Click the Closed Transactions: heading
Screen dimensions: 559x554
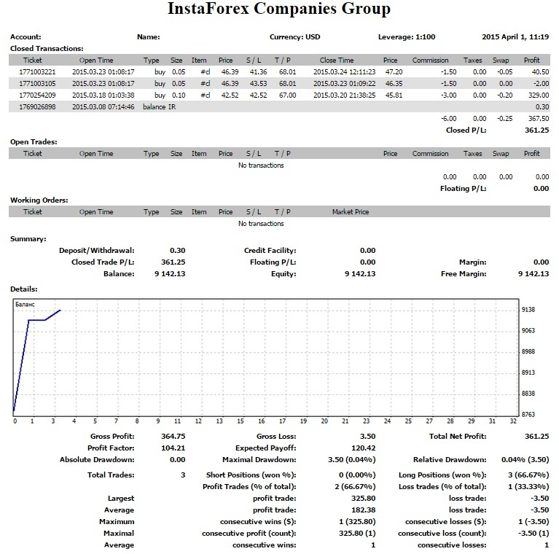[x=47, y=49]
